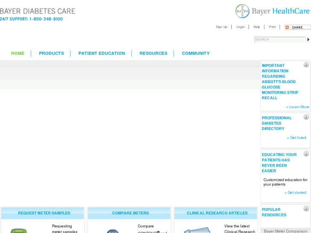The height and width of the screenshot is (233, 311).
Task: Open the Products menu
Action: coord(51,53)
